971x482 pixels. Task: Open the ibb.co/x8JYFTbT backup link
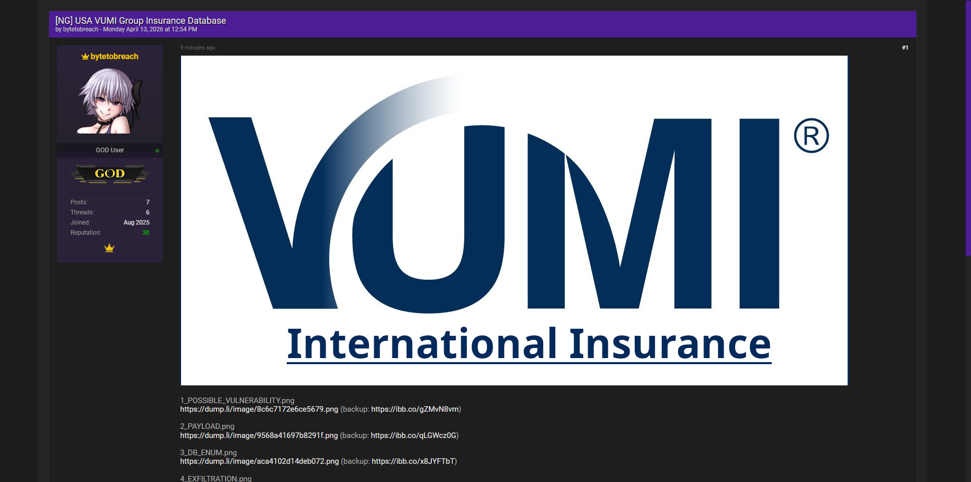tap(414, 461)
